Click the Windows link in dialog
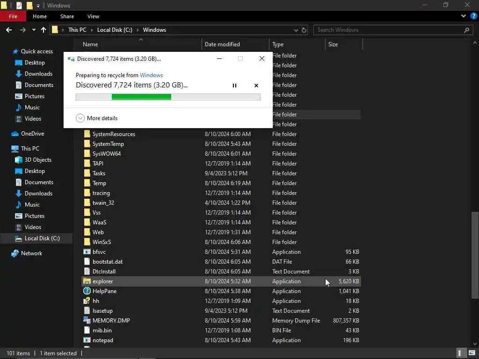Viewport: 479px width, 359px height. click(151, 75)
